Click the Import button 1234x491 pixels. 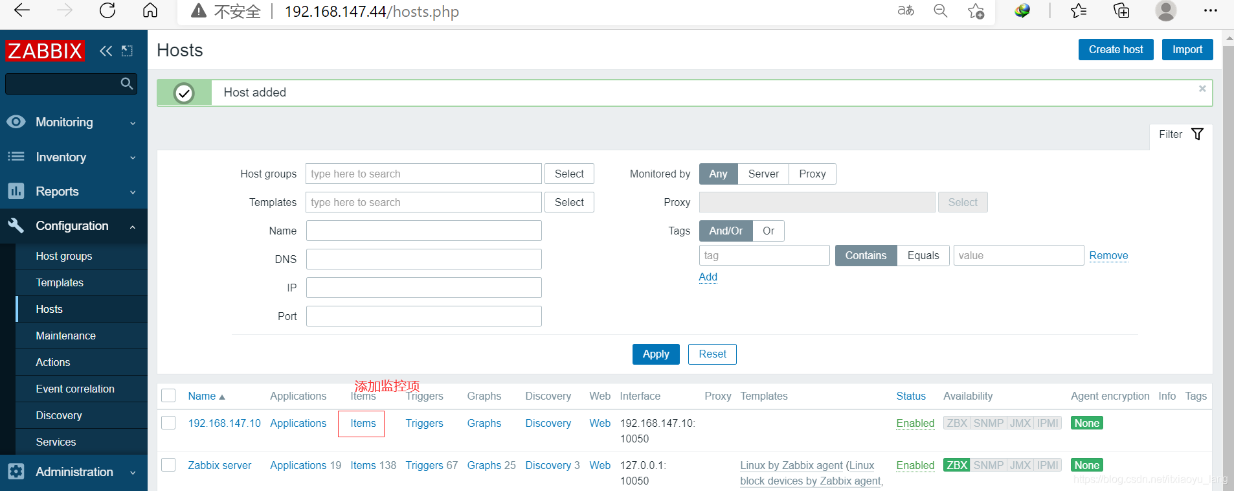(x=1187, y=49)
